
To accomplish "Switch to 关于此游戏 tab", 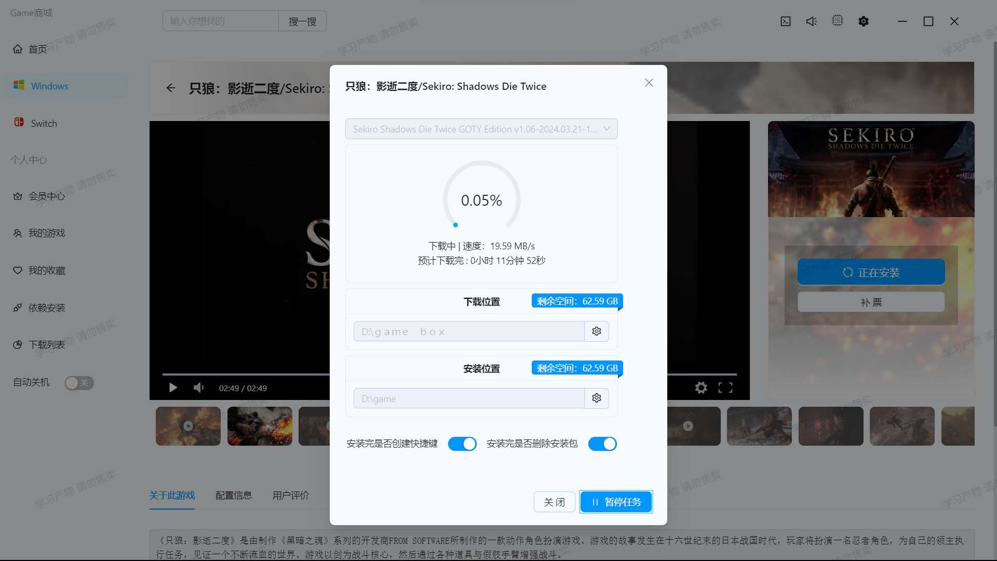I will [x=172, y=496].
